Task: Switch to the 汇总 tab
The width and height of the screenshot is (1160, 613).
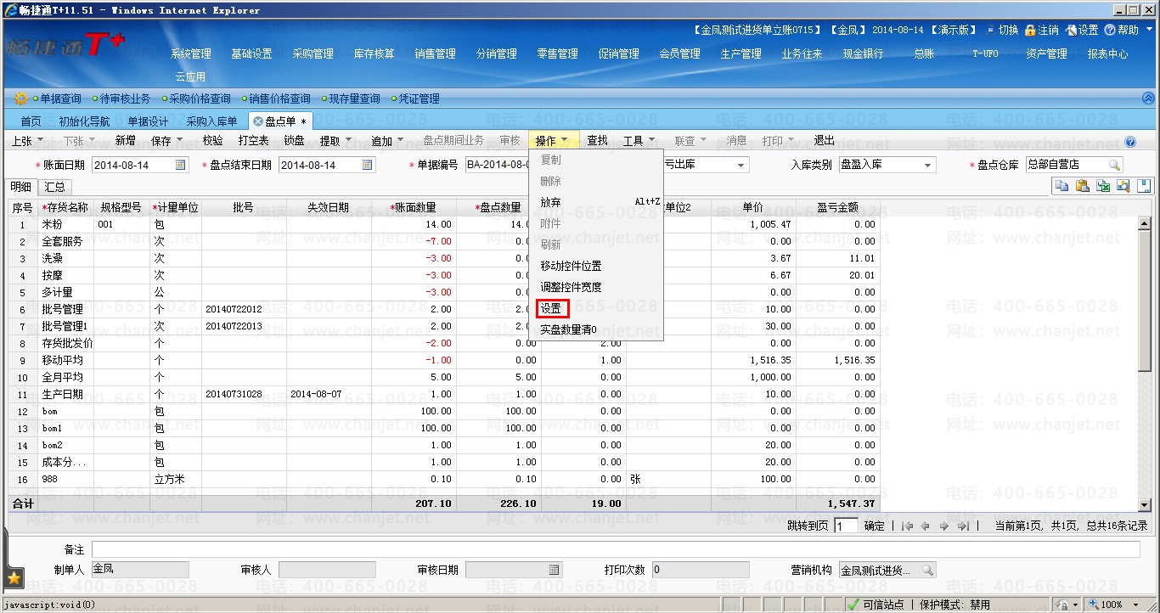Action: coord(55,187)
